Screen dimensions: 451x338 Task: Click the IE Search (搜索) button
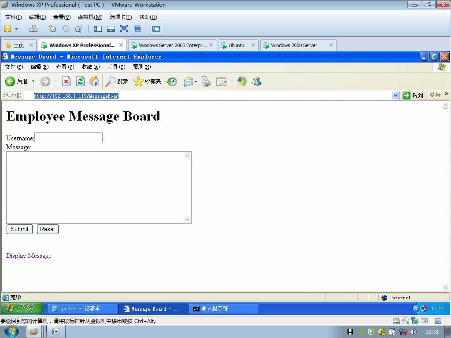(116, 81)
